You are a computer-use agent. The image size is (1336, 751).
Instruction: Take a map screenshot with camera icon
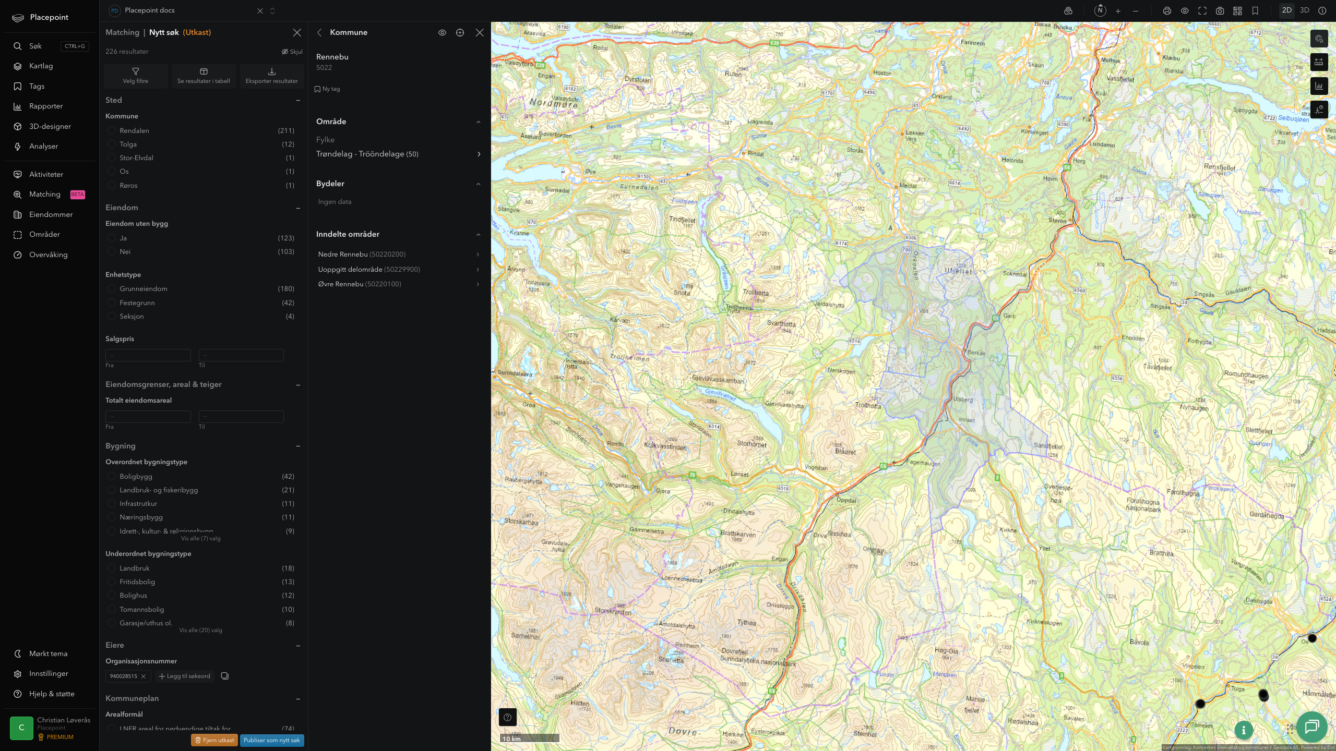click(x=1220, y=10)
